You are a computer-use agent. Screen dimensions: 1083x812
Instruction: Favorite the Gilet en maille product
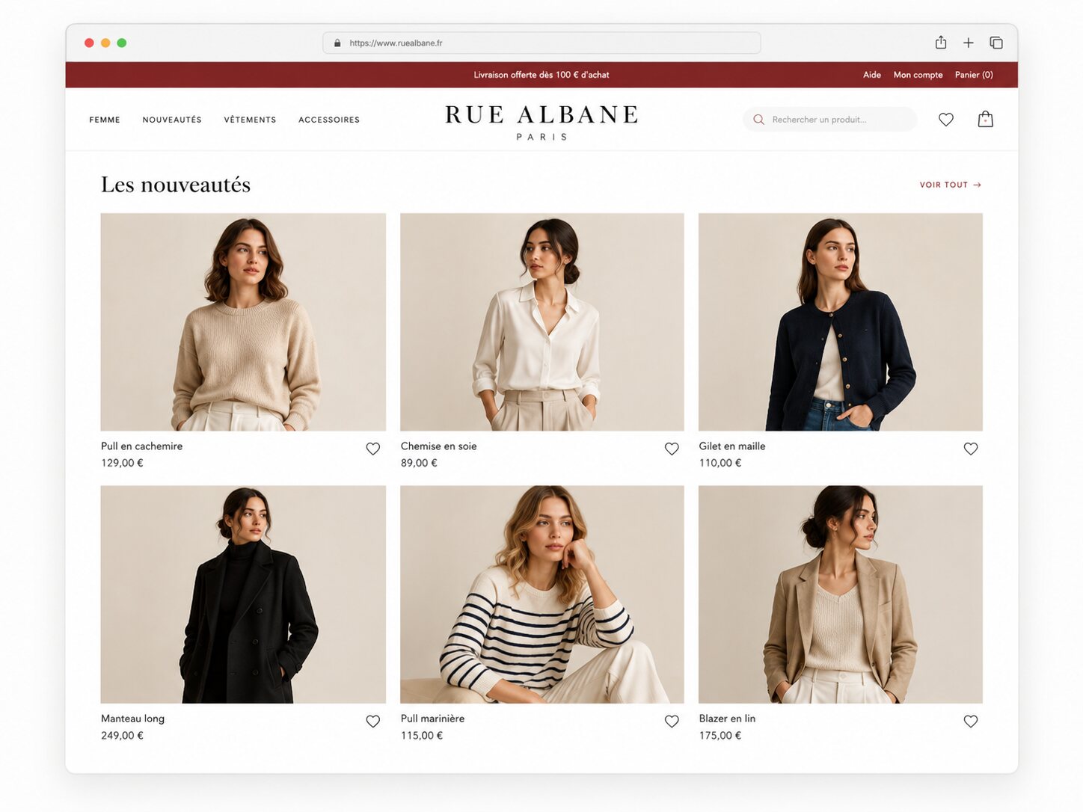971,449
